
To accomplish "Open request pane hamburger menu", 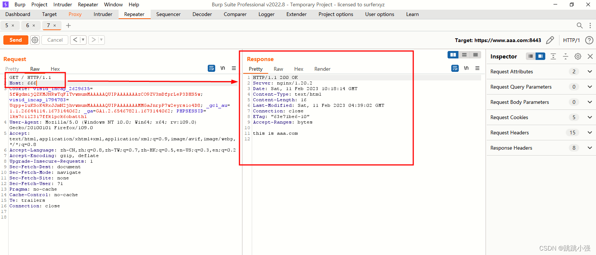I will pos(234,68).
